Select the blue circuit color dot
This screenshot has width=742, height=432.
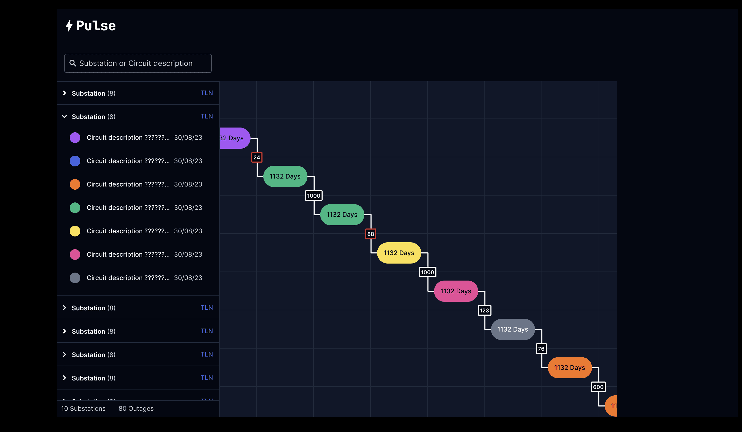pos(75,161)
